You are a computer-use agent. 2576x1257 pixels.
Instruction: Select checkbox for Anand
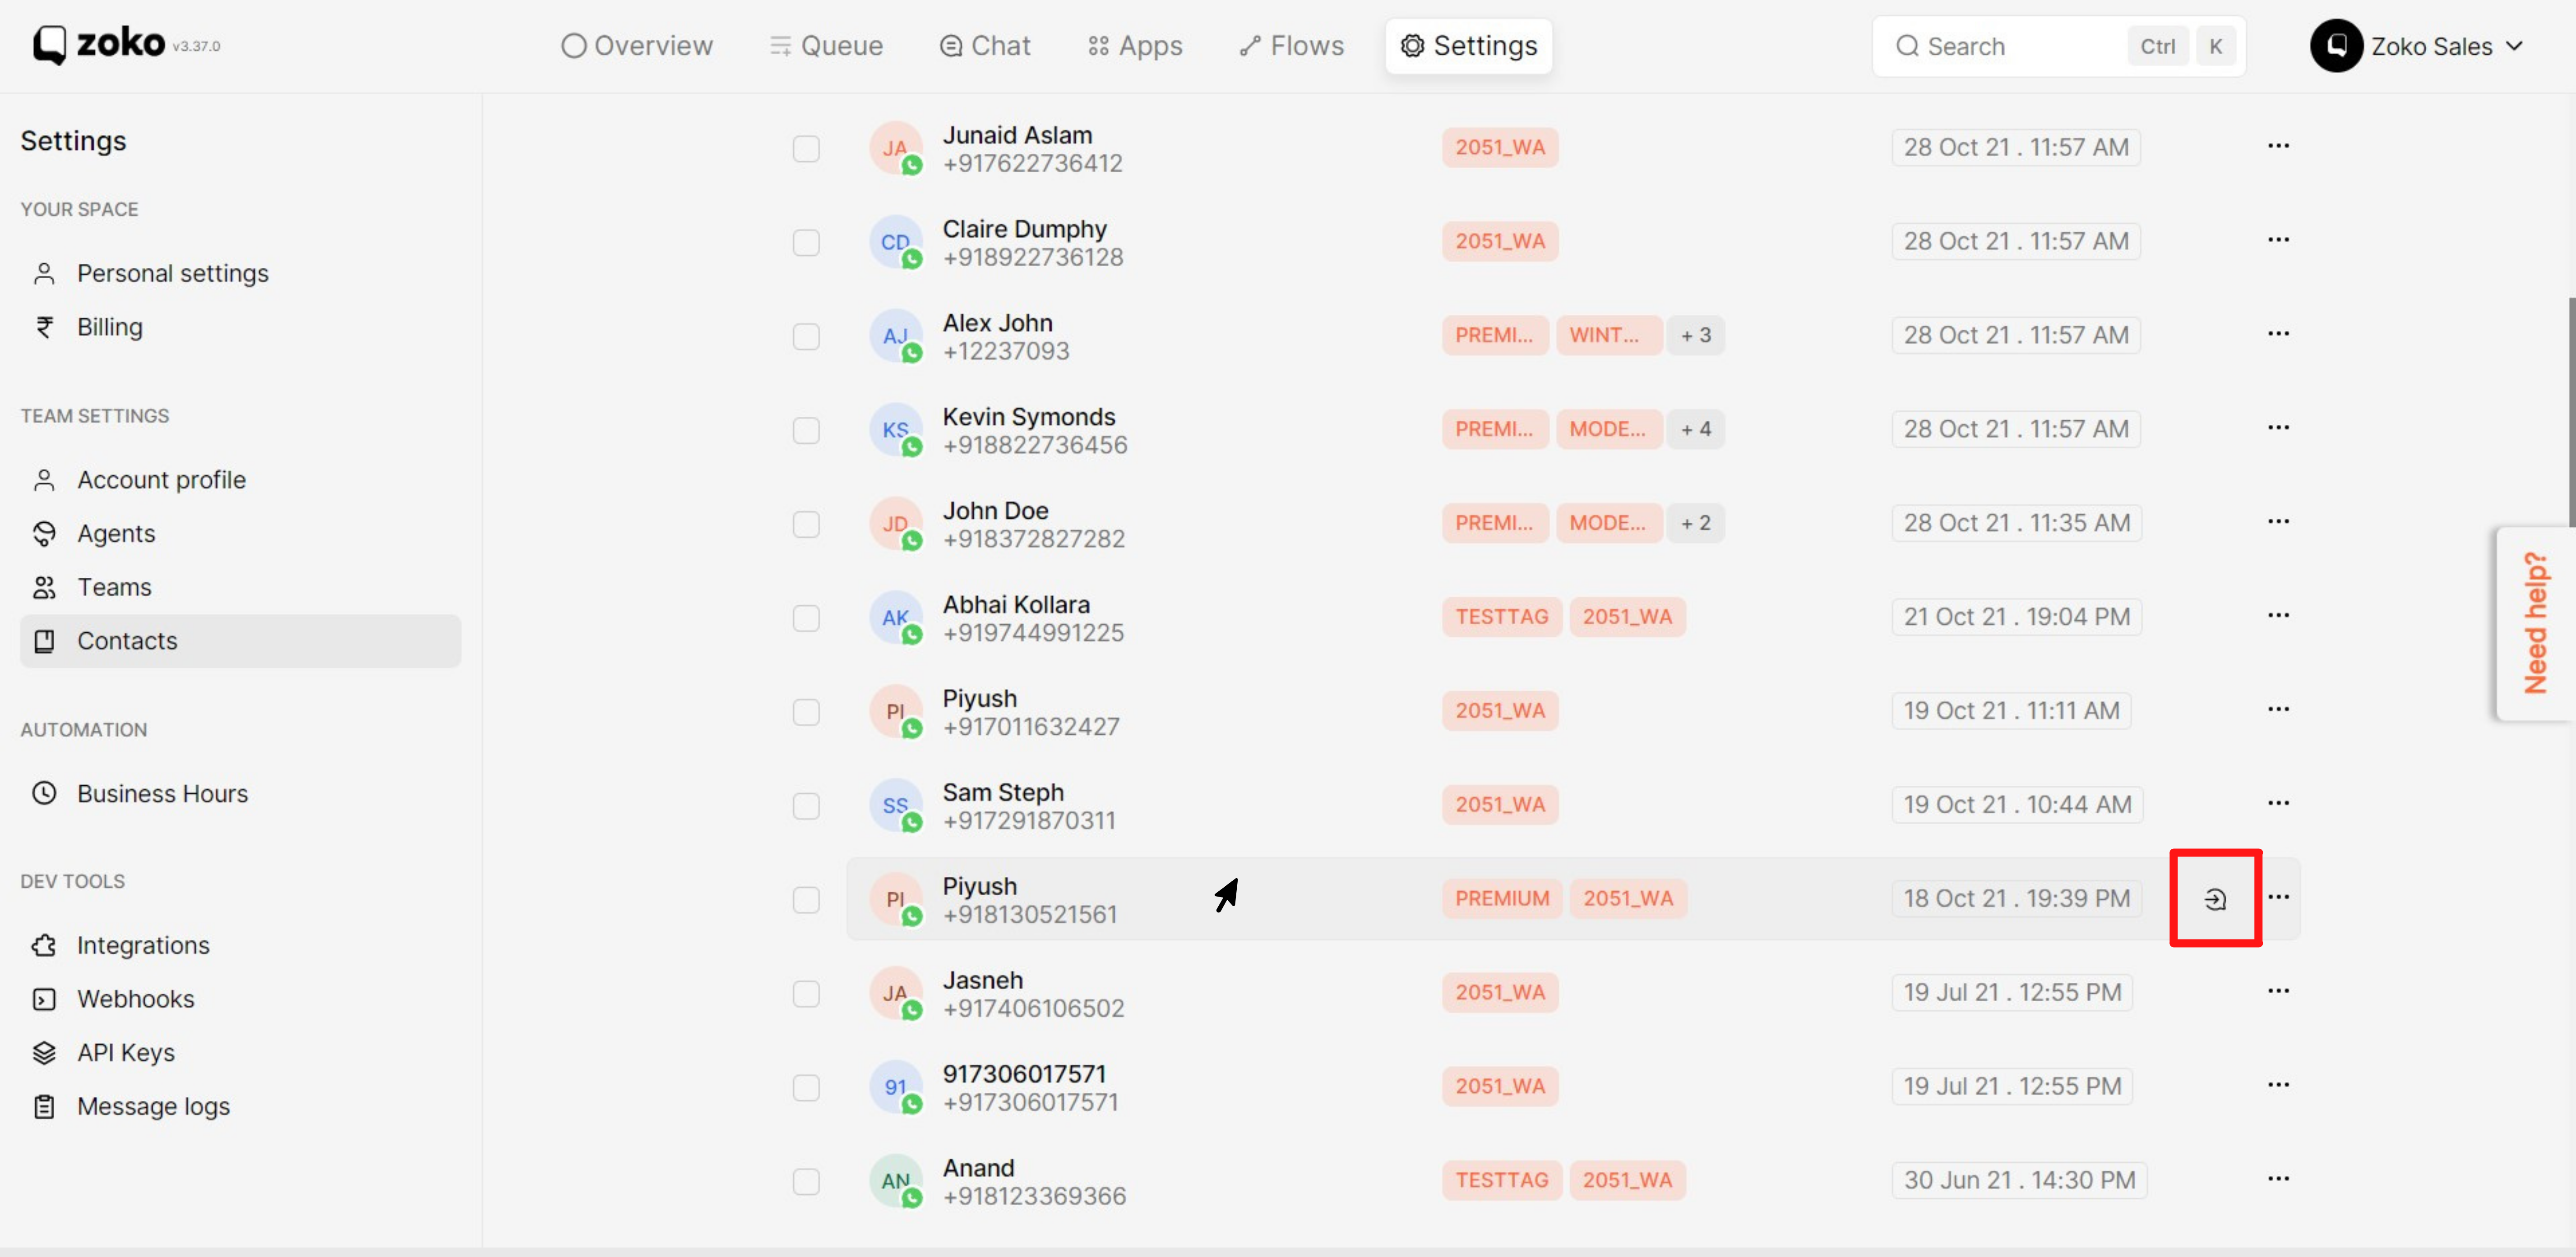click(x=806, y=1182)
